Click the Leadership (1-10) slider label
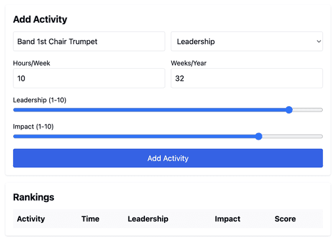Image resolution: width=336 pixels, height=242 pixels. (39, 100)
